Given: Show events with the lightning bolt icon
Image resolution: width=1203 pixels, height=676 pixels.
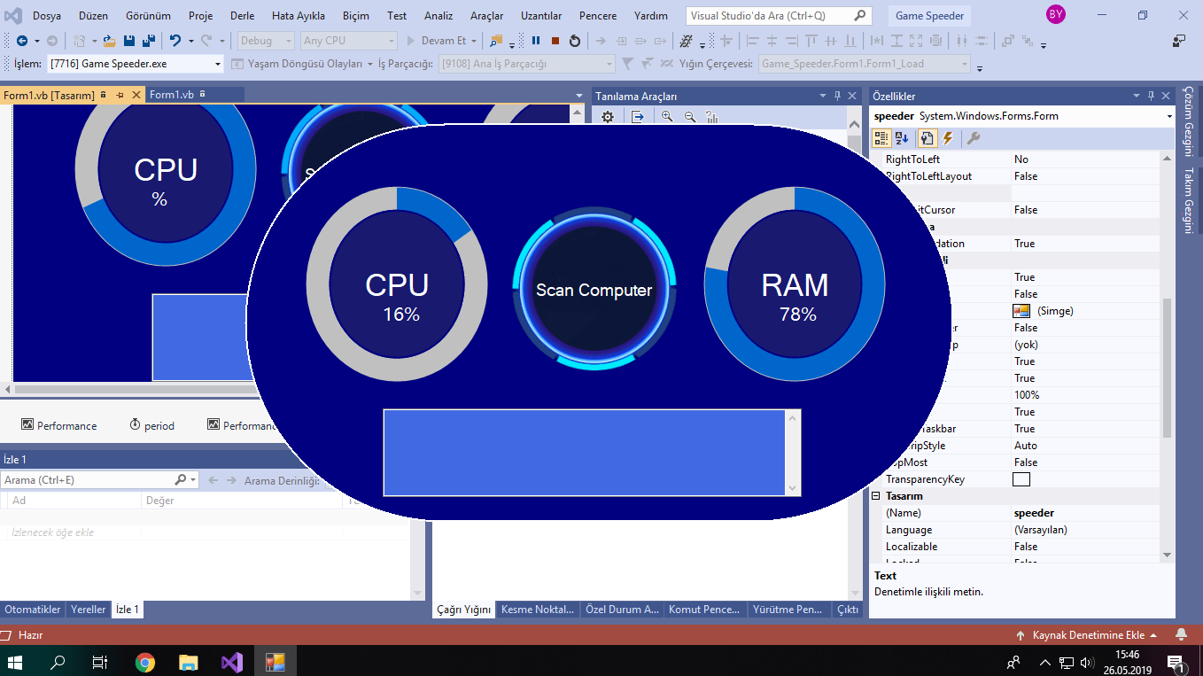Looking at the screenshot, I should coord(948,138).
